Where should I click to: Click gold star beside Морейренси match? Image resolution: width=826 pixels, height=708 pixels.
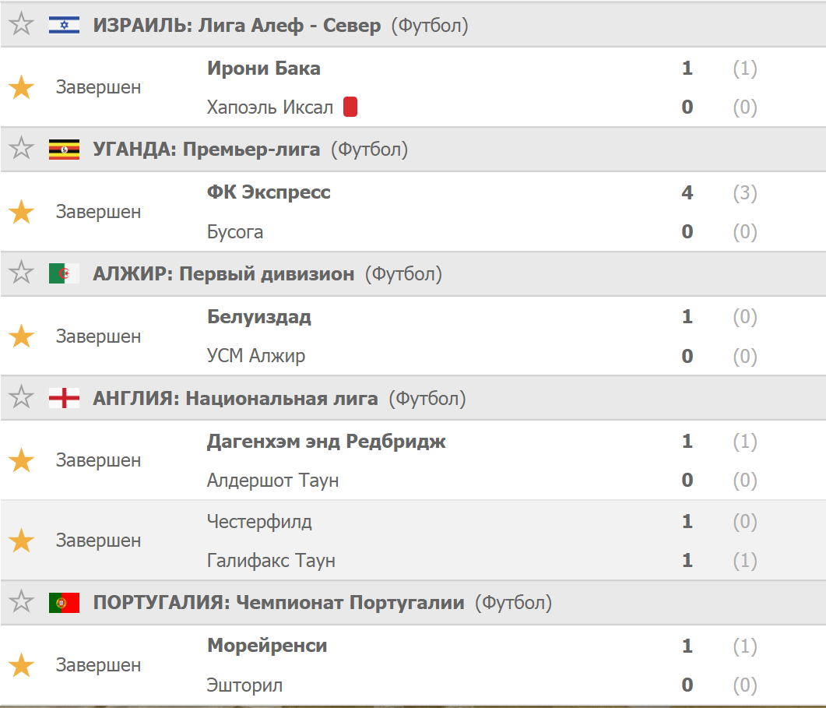(x=21, y=665)
